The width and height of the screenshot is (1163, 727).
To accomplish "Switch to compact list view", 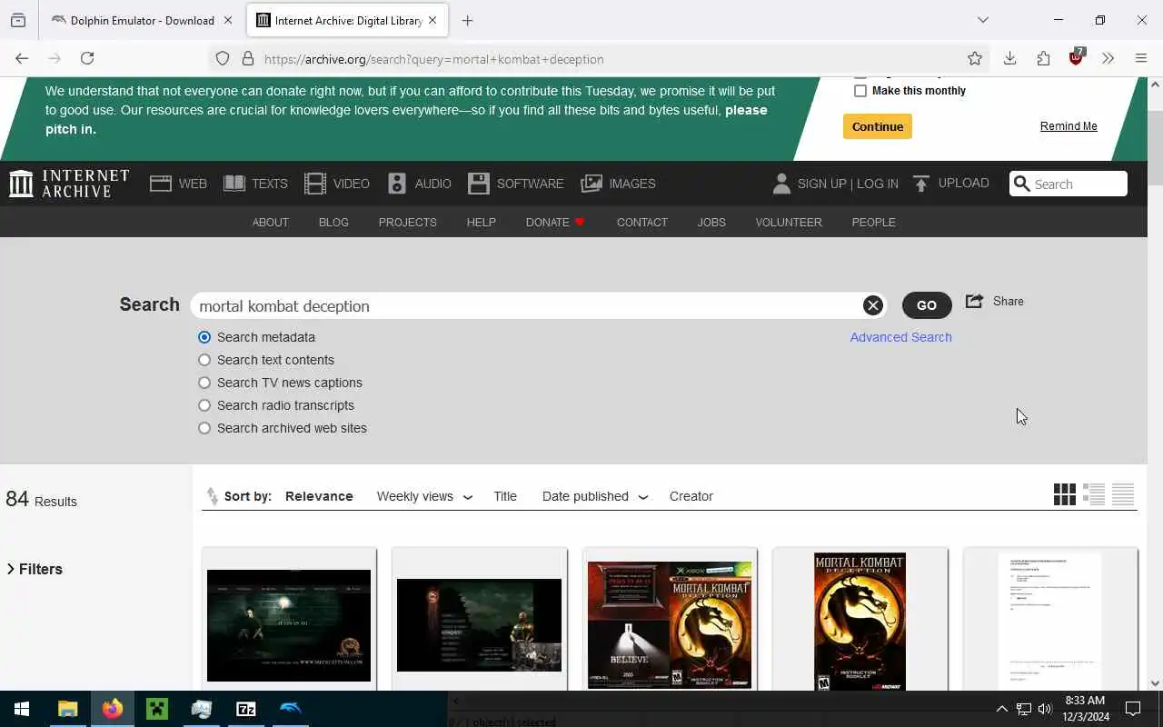I will pyautogui.click(x=1123, y=494).
